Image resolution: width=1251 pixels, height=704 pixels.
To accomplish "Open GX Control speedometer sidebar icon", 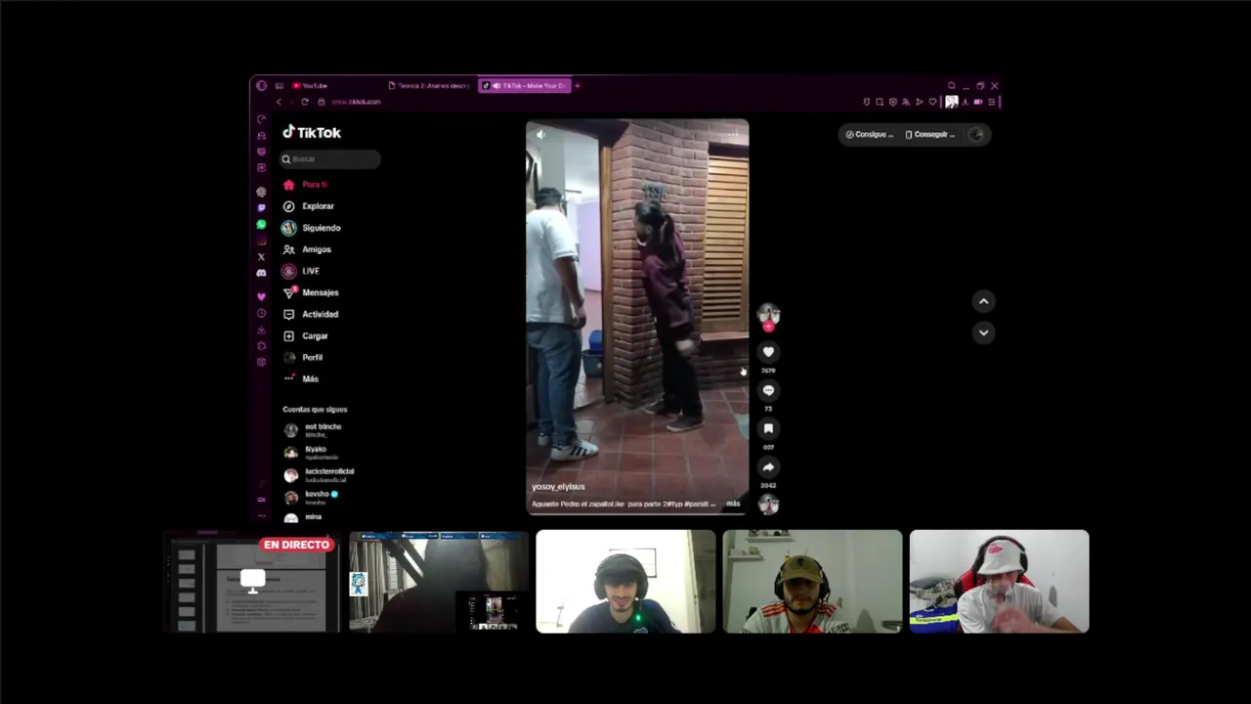I will [x=261, y=118].
